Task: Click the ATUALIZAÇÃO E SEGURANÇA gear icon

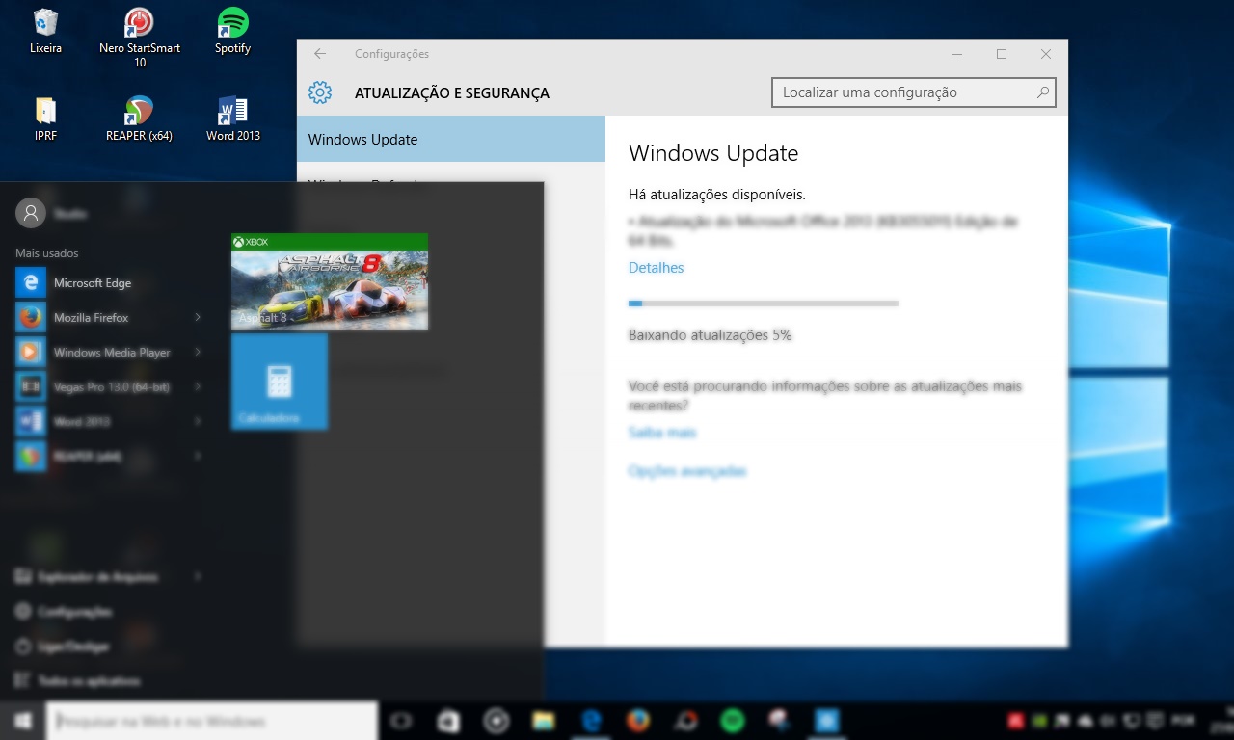Action: pos(320,92)
